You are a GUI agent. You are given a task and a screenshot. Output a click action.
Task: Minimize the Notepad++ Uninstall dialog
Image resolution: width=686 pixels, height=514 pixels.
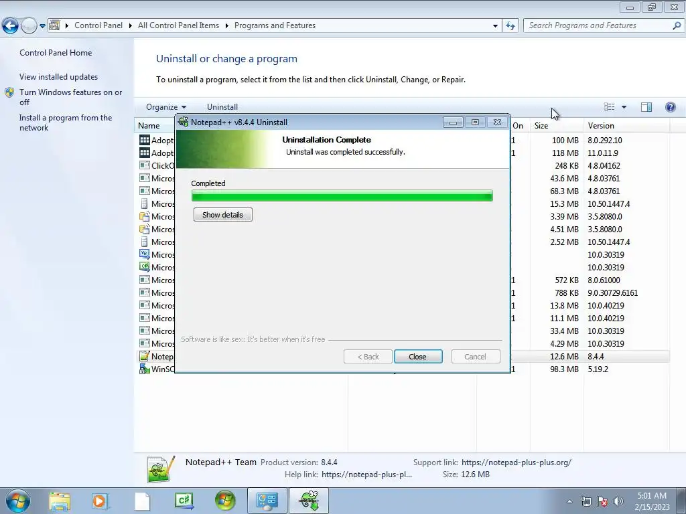(453, 122)
